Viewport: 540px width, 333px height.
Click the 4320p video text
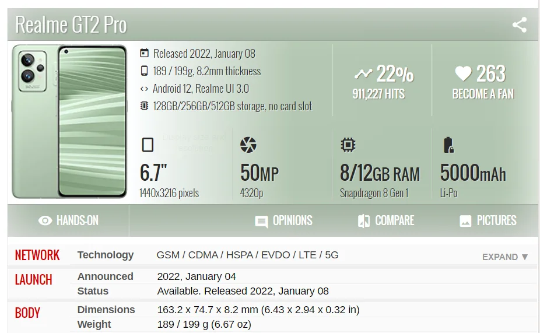coord(251,193)
